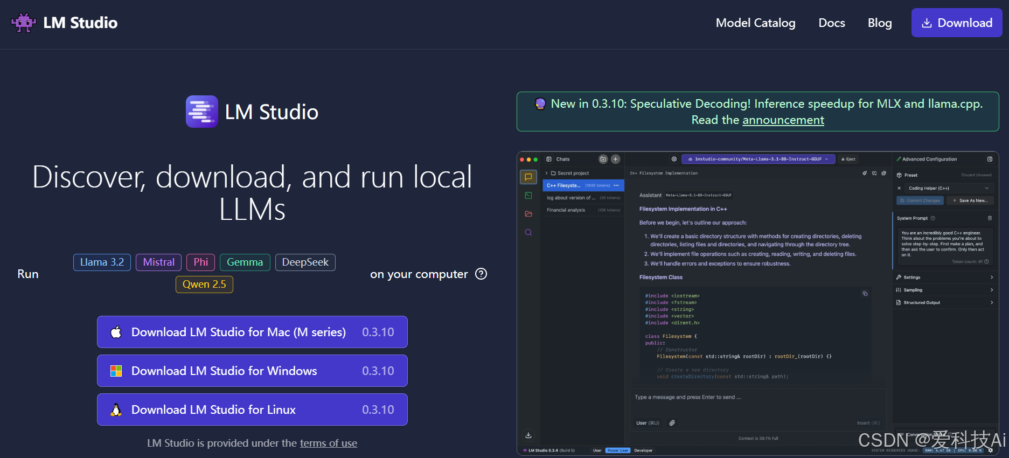Open the Chat tab in app left sidebar
The image size is (1009, 458).
(528, 177)
